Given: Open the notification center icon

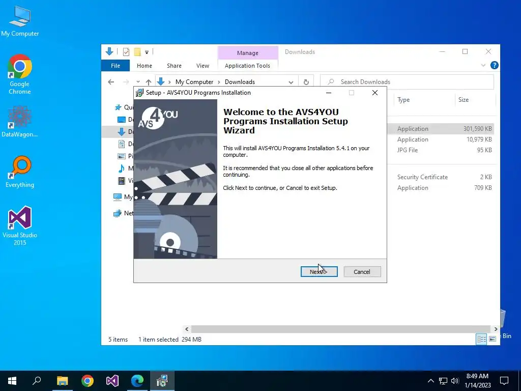Looking at the screenshot, I should coord(504,381).
